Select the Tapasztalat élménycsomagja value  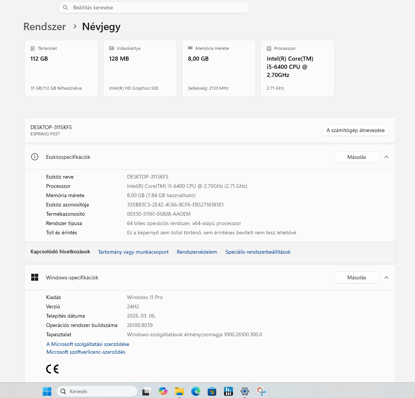coord(195,334)
